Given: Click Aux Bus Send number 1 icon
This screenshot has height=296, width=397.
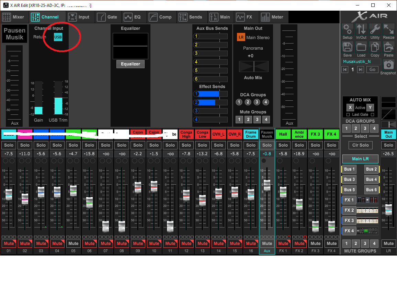Looking at the screenshot, I should [196, 36].
